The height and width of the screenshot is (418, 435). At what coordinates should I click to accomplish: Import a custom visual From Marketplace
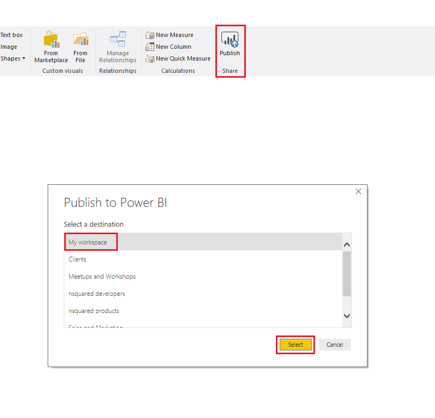click(x=51, y=46)
